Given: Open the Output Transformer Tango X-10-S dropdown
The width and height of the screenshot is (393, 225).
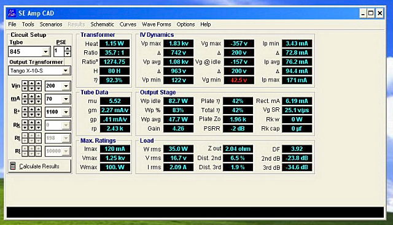Looking at the screenshot, I should point(66,71).
